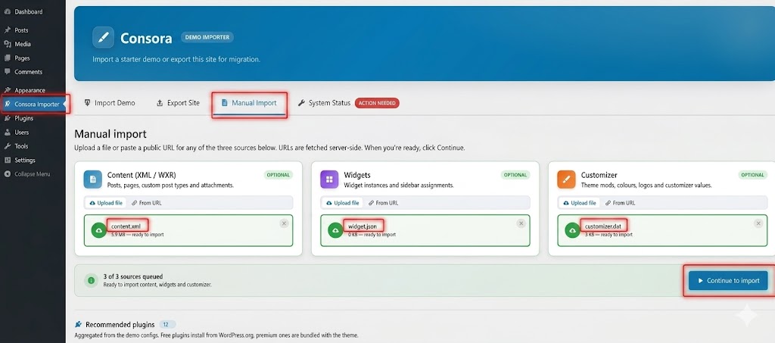Image resolution: width=775 pixels, height=343 pixels.
Task: Choose Upload file in Widgets card
Action: [343, 203]
